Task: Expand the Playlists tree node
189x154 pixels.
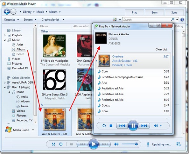Action: click(5, 35)
